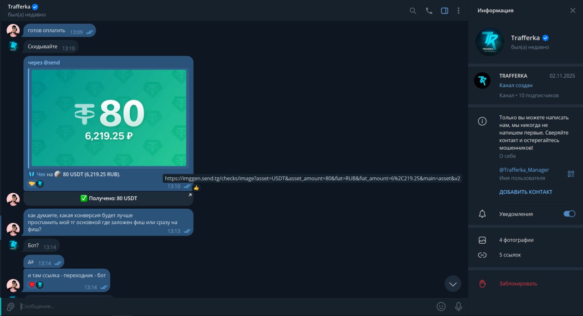Image resolution: width=583 pixels, height=316 pixels.
Task: Click the handshake reaction on check message
Action: tap(36, 184)
